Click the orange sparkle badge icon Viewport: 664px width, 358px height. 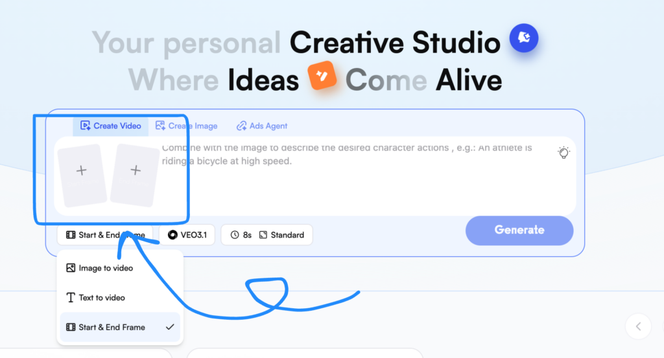pos(322,78)
